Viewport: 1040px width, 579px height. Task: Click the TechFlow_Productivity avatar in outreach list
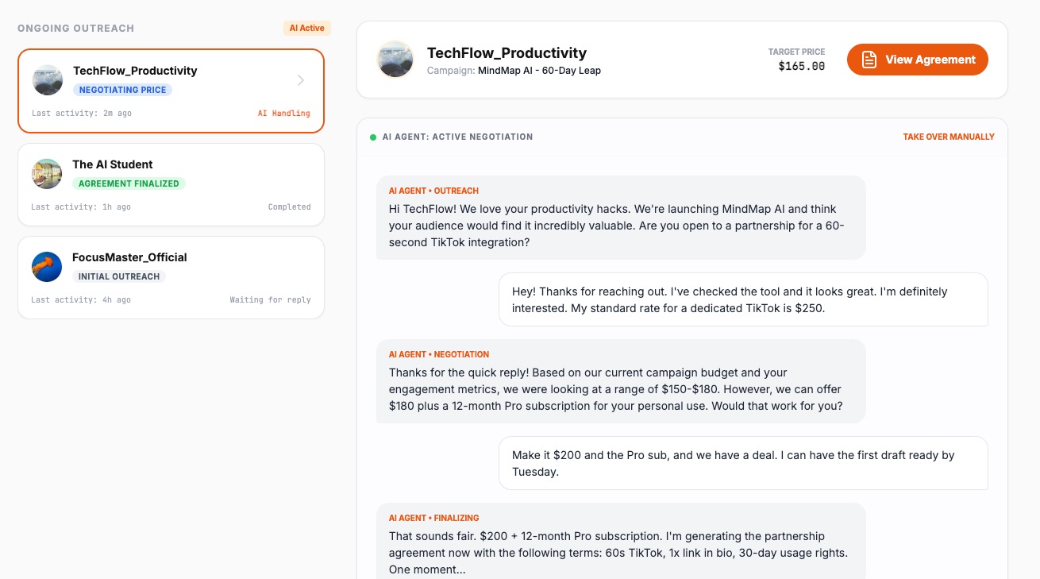[48, 80]
